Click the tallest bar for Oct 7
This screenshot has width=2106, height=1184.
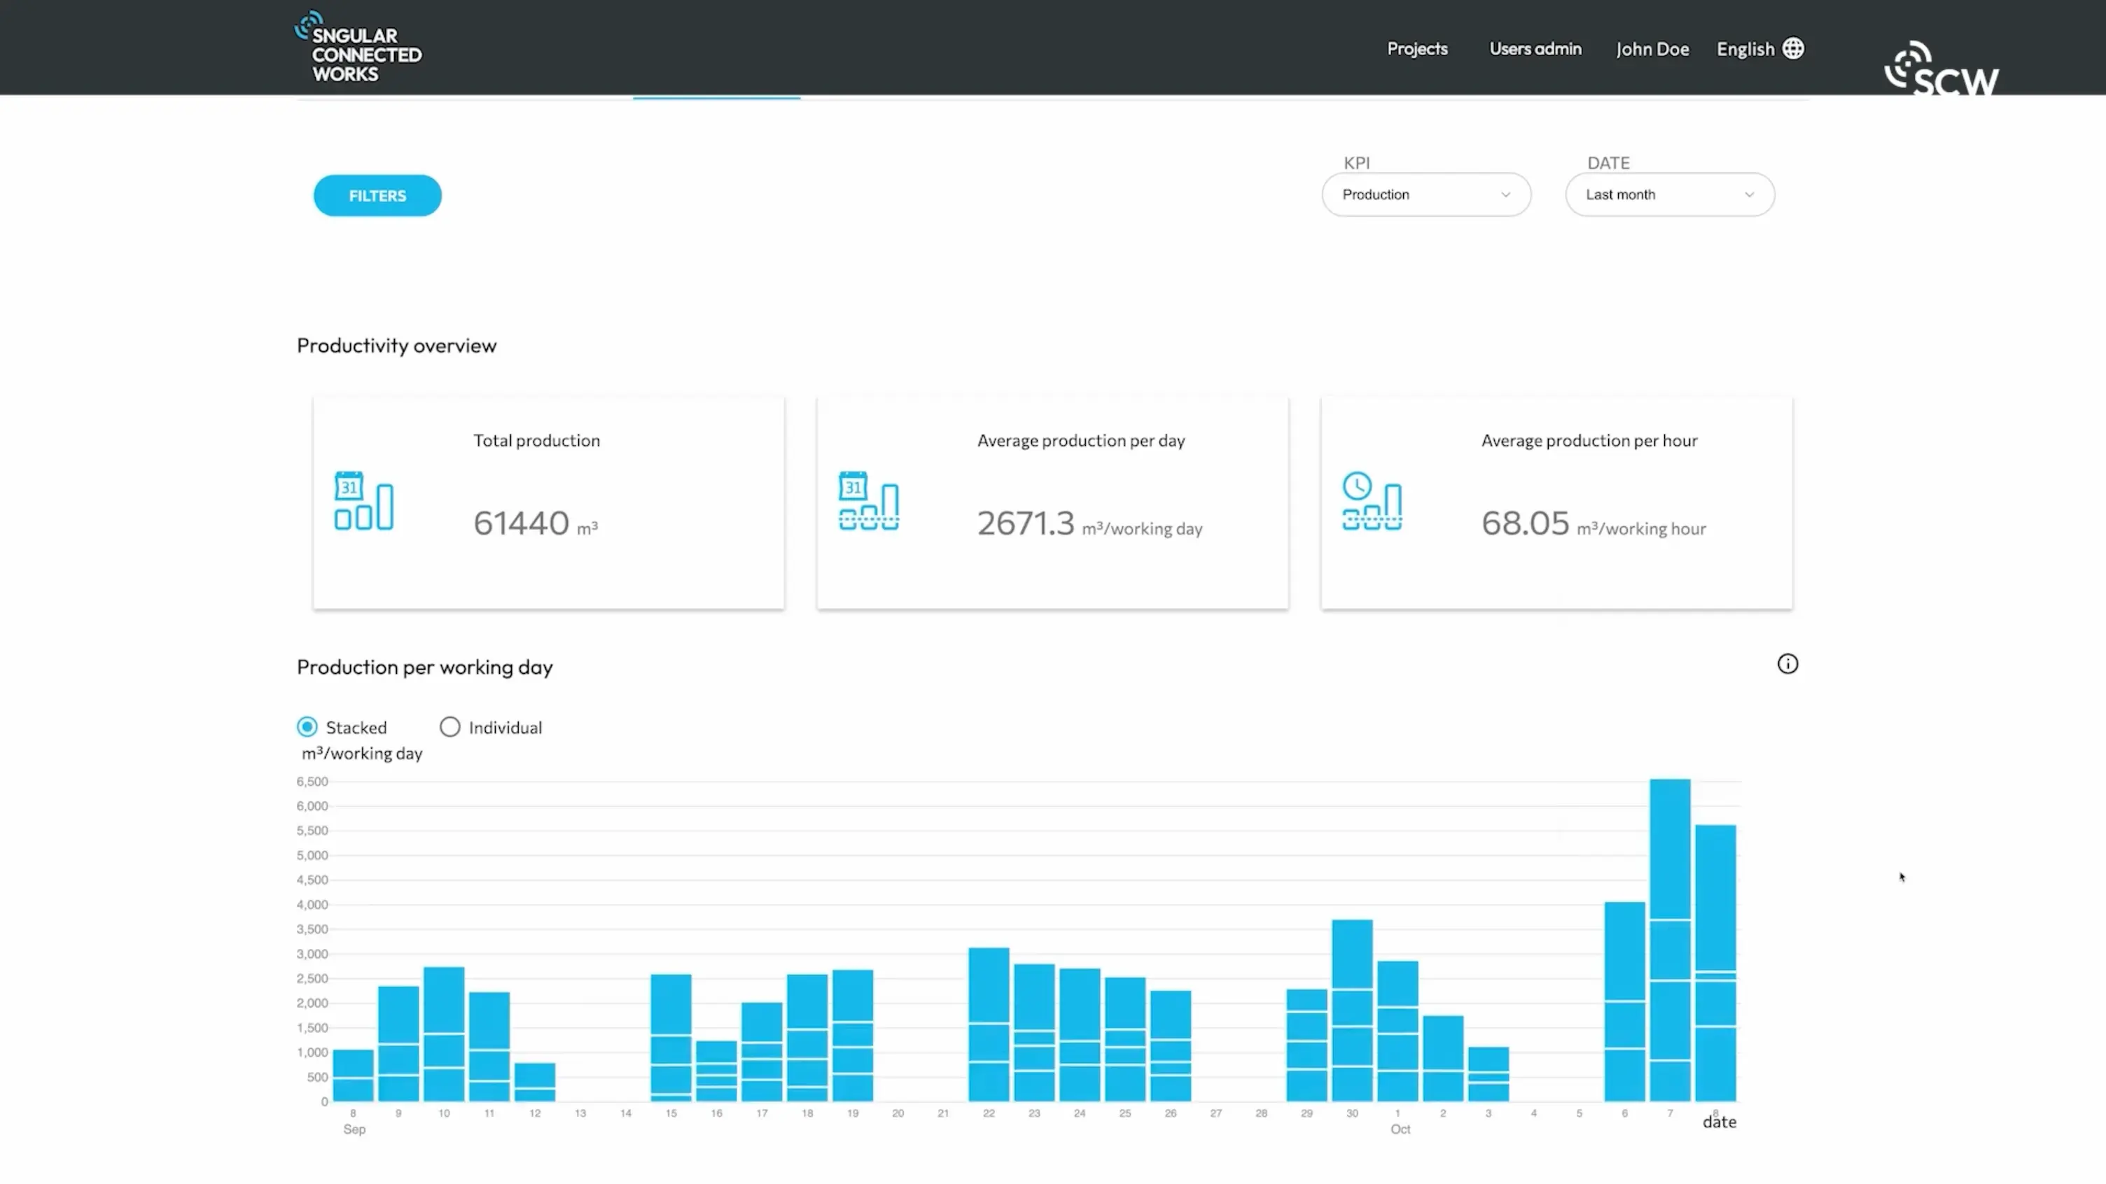(1669, 940)
